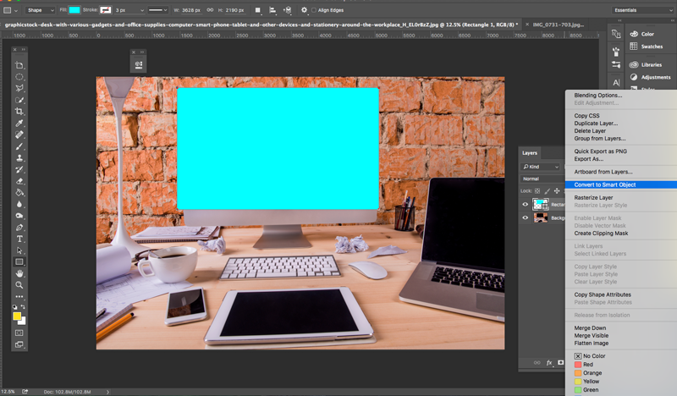Select the Pen tool
Viewport: 677px width, 396px height.
(x=19, y=227)
